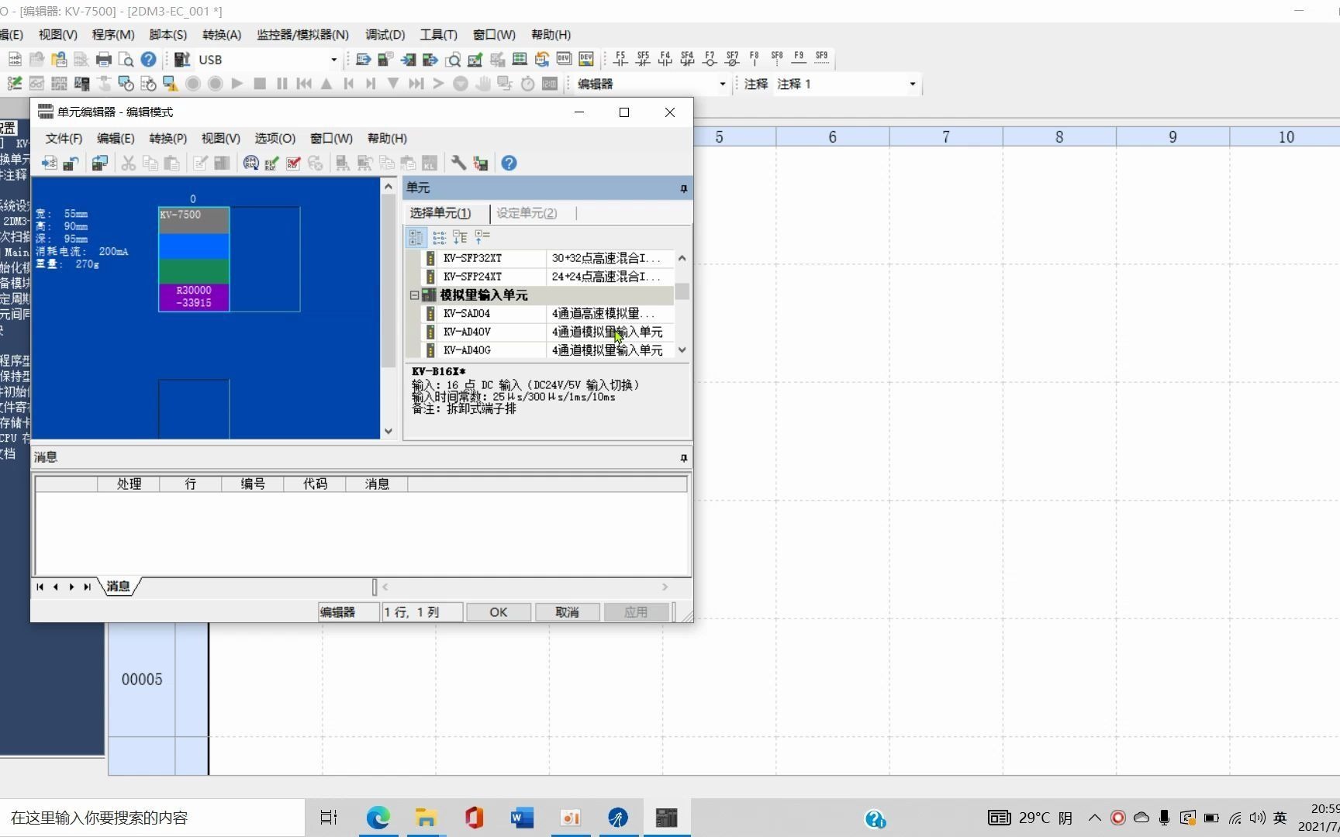Image resolution: width=1340 pixels, height=837 pixels.
Task: Open Microsoft Edge from taskbar
Action: pos(378,818)
